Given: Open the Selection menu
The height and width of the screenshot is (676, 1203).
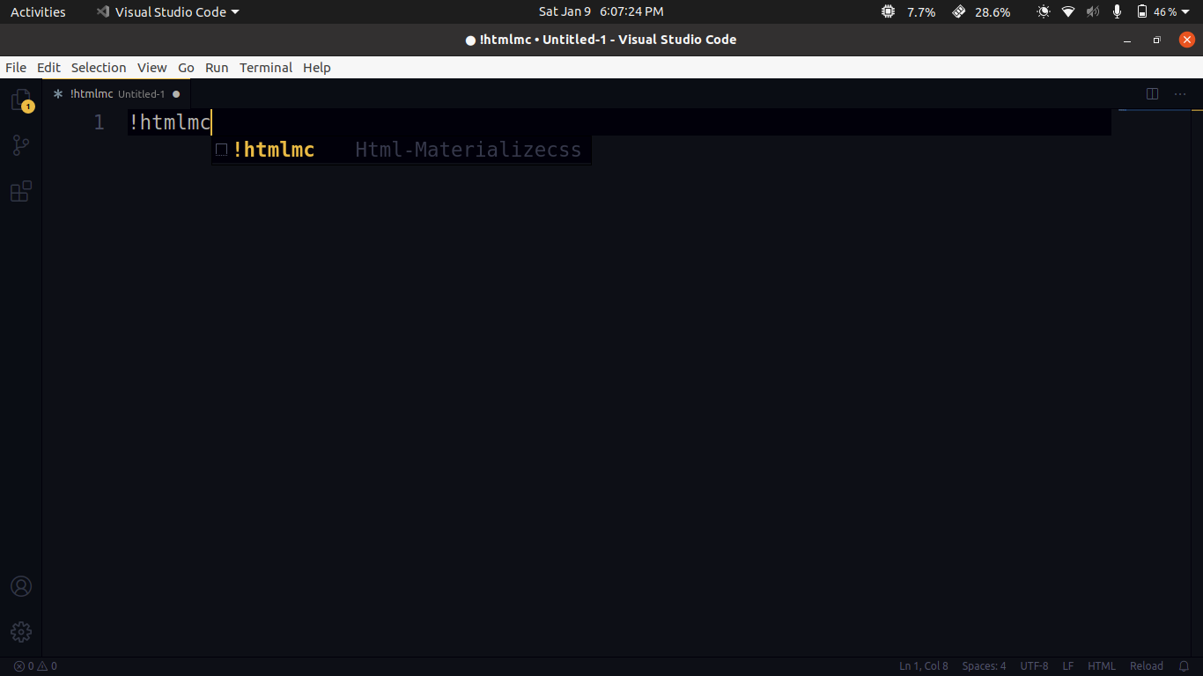Looking at the screenshot, I should (99, 68).
